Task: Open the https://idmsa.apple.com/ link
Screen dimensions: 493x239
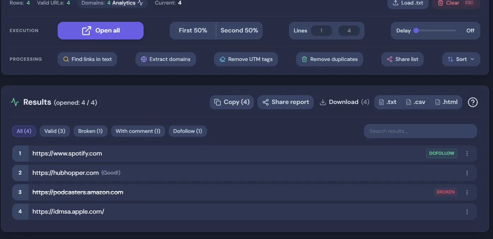Action: (x=68, y=212)
